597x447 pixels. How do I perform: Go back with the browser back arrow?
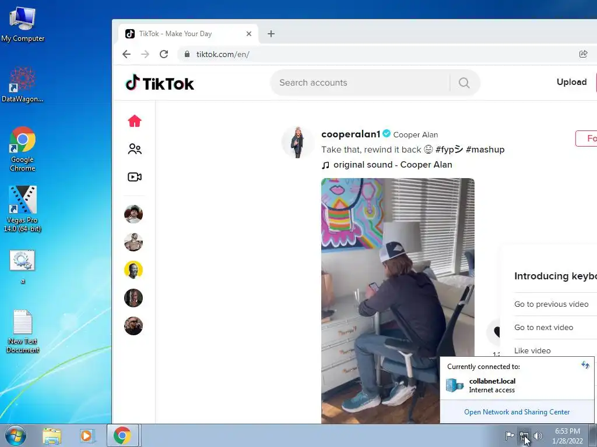tap(127, 54)
